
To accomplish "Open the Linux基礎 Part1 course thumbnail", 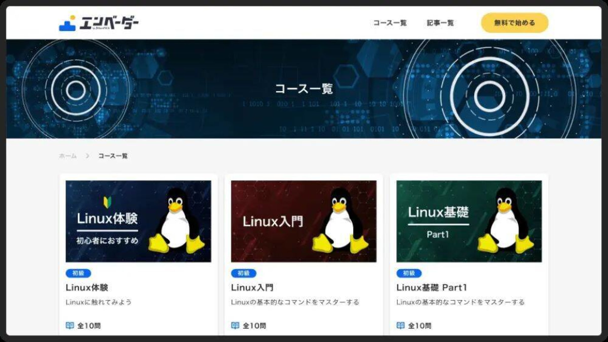I will coord(469,221).
